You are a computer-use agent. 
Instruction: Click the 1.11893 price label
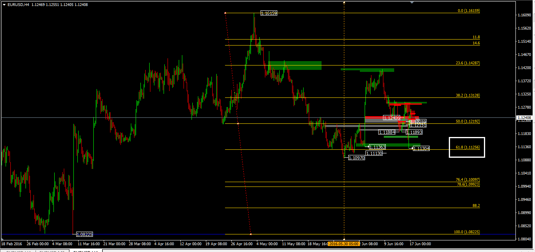[x=414, y=132]
